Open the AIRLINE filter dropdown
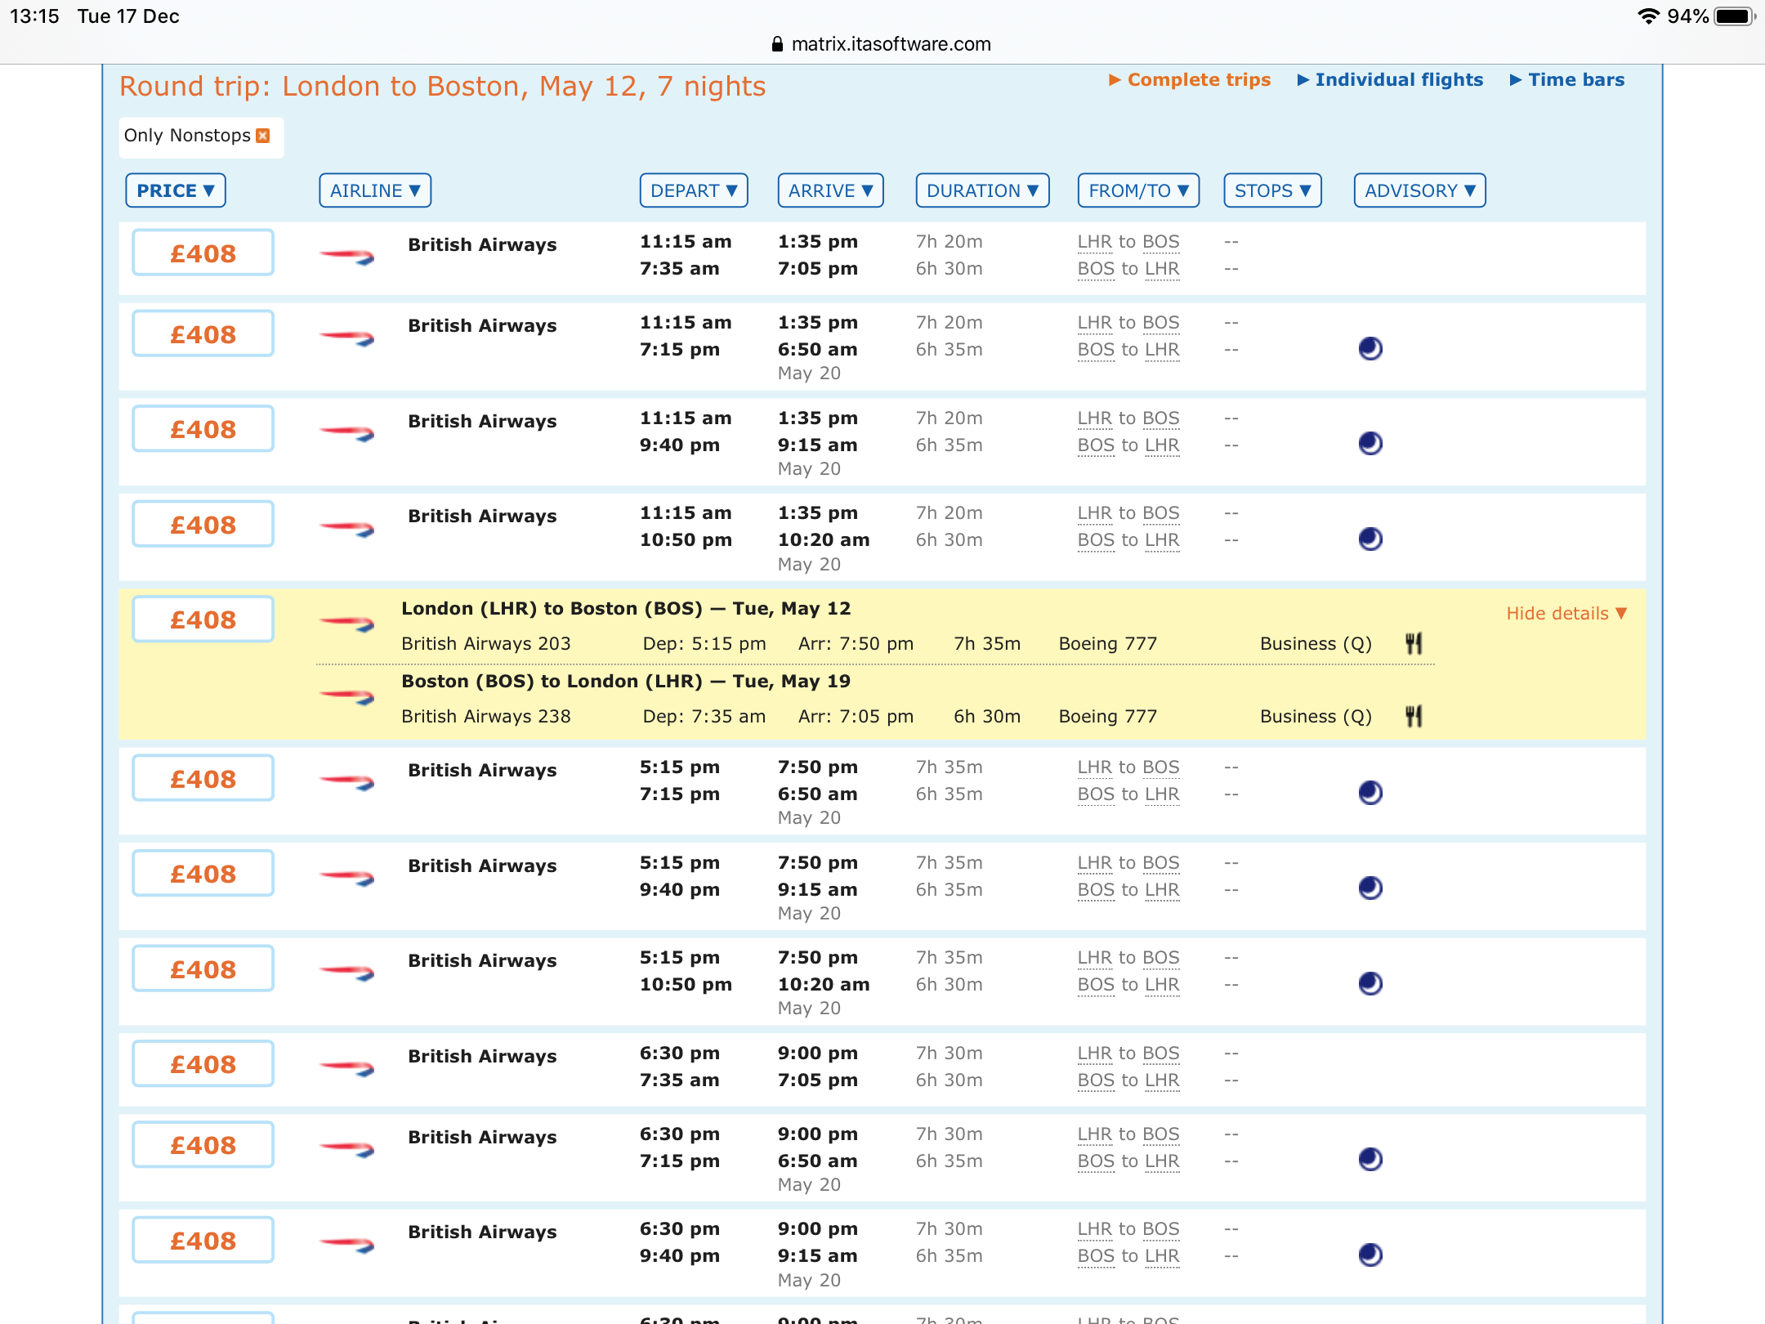This screenshot has width=1765, height=1324. point(375,190)
